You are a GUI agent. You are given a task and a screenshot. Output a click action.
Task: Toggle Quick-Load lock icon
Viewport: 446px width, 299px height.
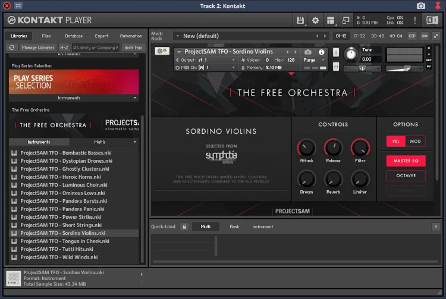184,226
